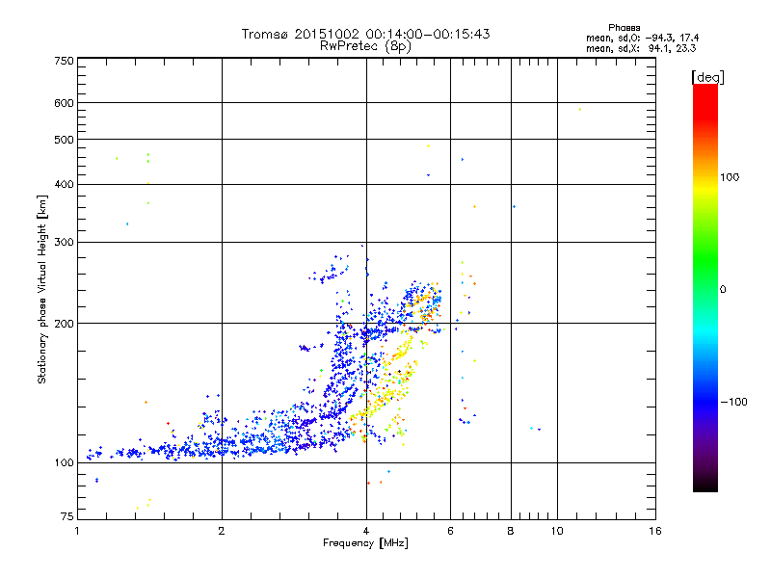Click the plot title 'Tromsø 20151002 00:14:00-00:15:43'
771x578 pixels.
[365, 34]
